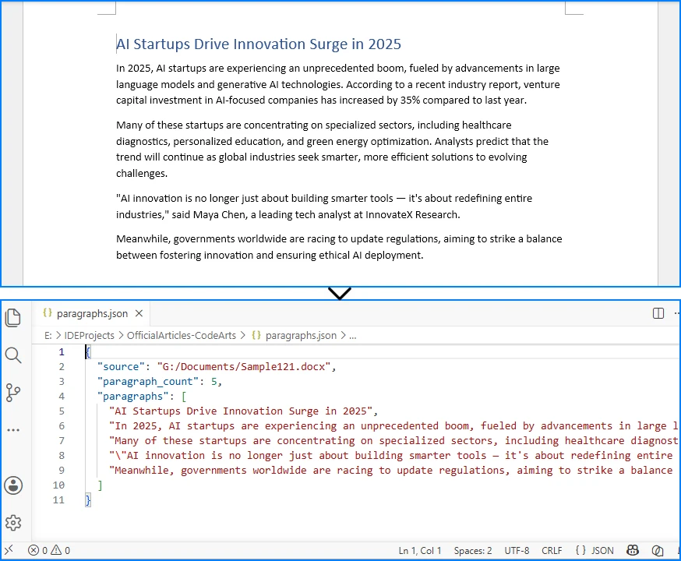Click the "source" key on line 2
This screenshot has height=561, width=681.
pyautogui.click(x=121, y=366)
